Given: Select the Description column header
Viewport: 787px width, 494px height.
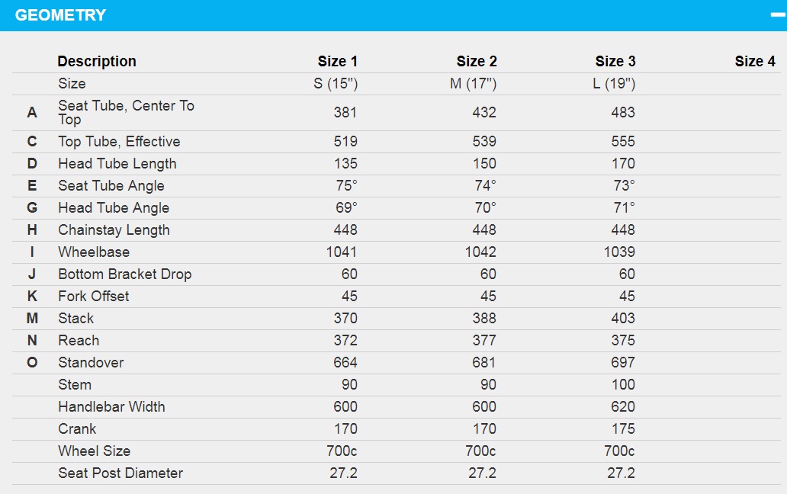Looking at the screenshot, I should pos(97,61).
